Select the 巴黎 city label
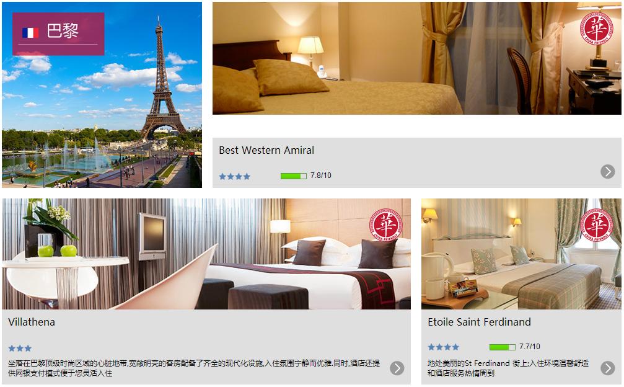The width and height of the screenshot is (624, 387). pos(63,31)
